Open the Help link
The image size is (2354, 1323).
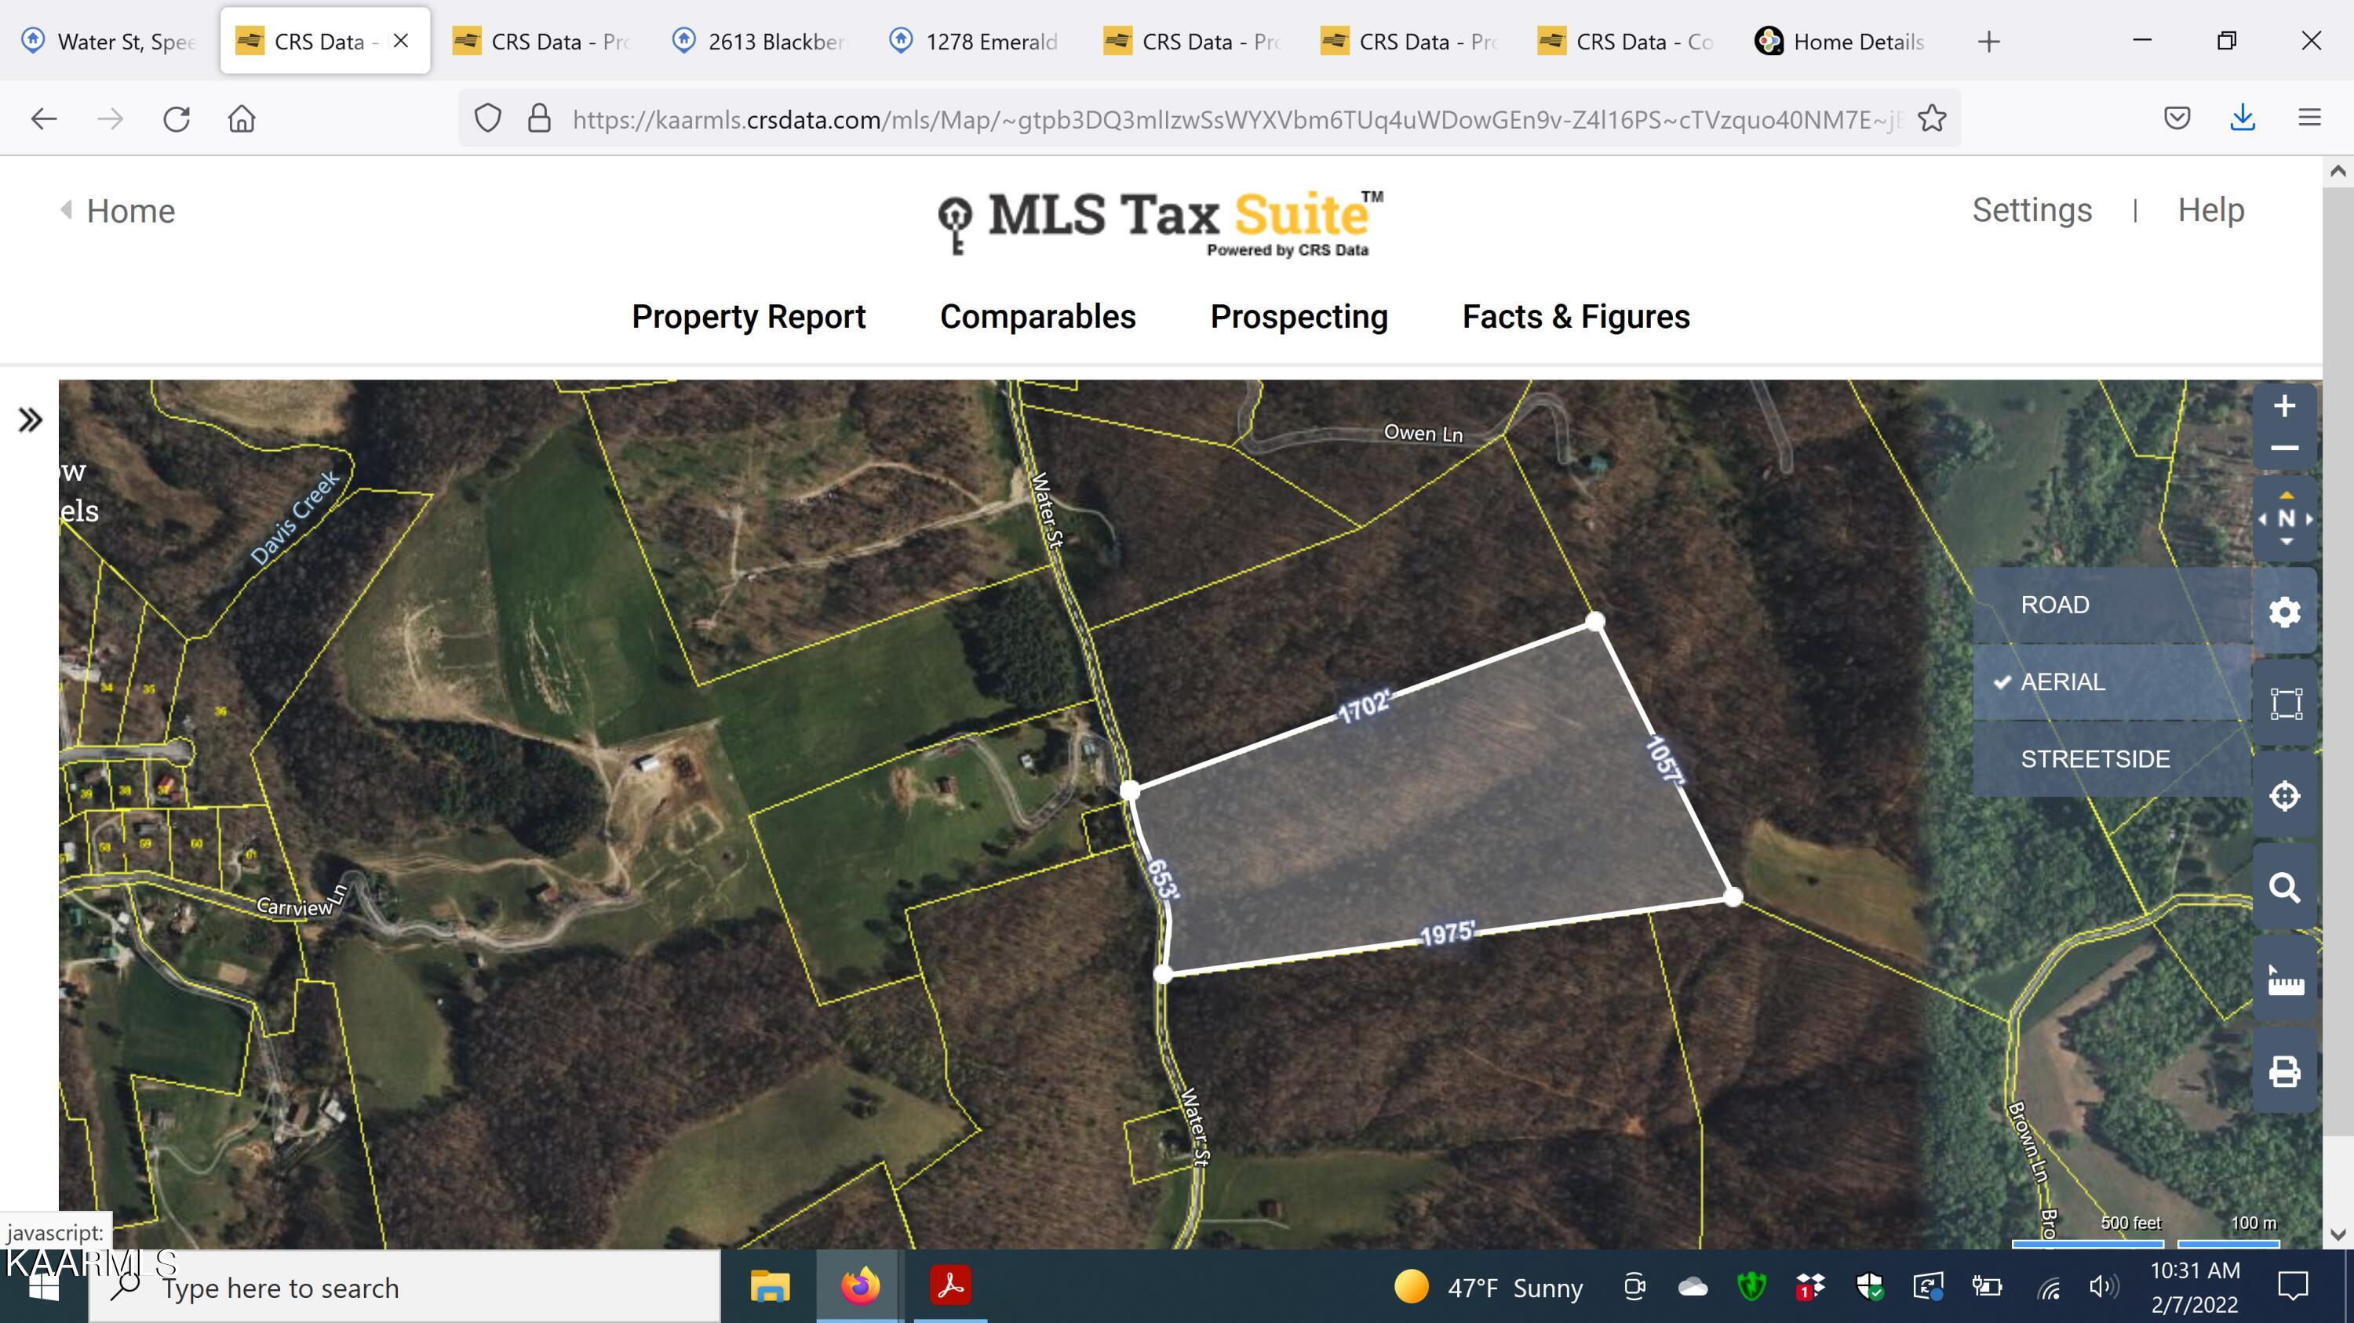(x=2210, y=210)
